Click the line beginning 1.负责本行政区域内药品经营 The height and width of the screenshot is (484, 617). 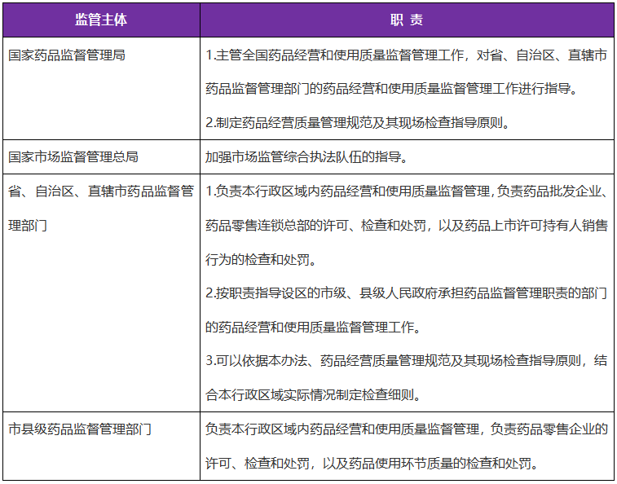pos(406,191)
